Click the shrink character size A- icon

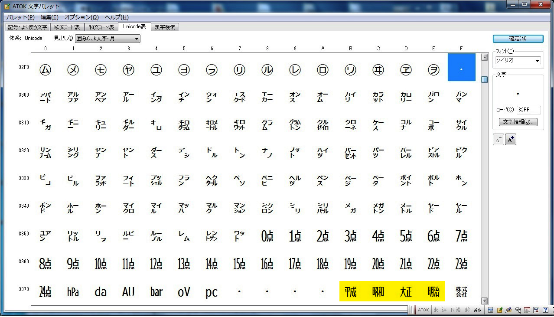coord(499,140)
